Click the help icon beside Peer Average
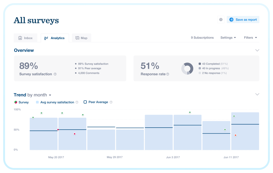The image size is (273, 173). pyautogui.click(x=111, y=102)
